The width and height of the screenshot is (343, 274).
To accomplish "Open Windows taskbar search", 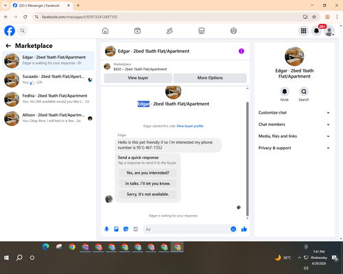I will coord(19,258).
